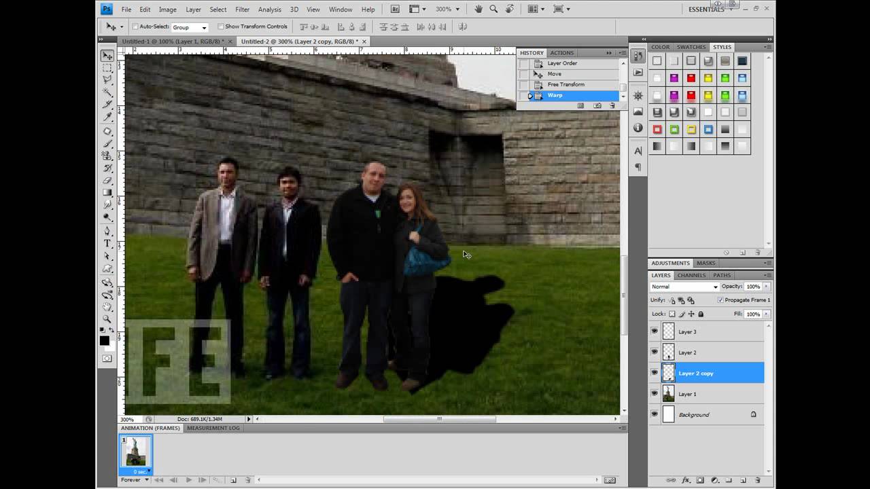Select the Eraser tool

[107, 181]
